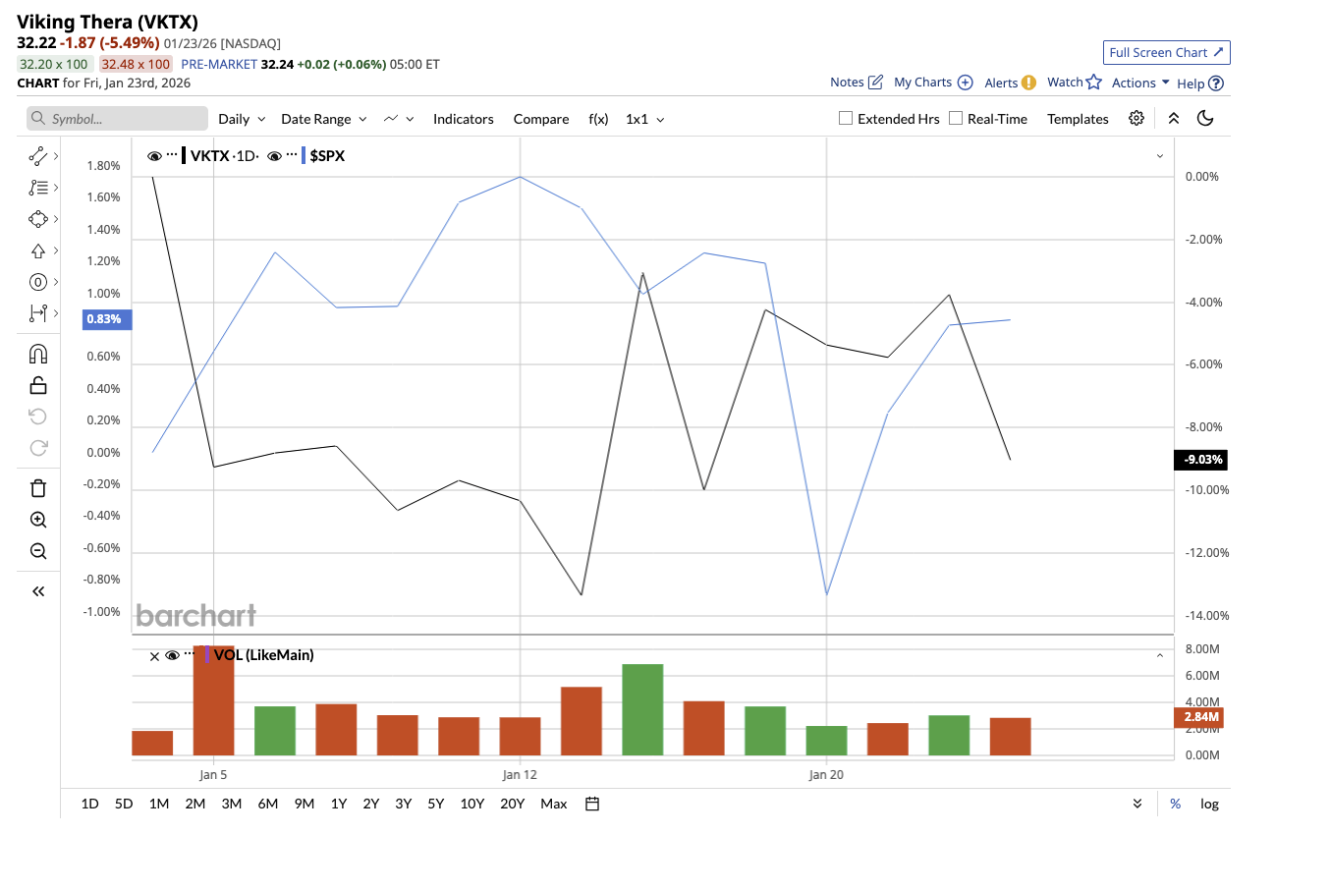This screenshot has height=890, width=1330.
Task: Click the undo arrow icon
Action: (x=38, y=417)
